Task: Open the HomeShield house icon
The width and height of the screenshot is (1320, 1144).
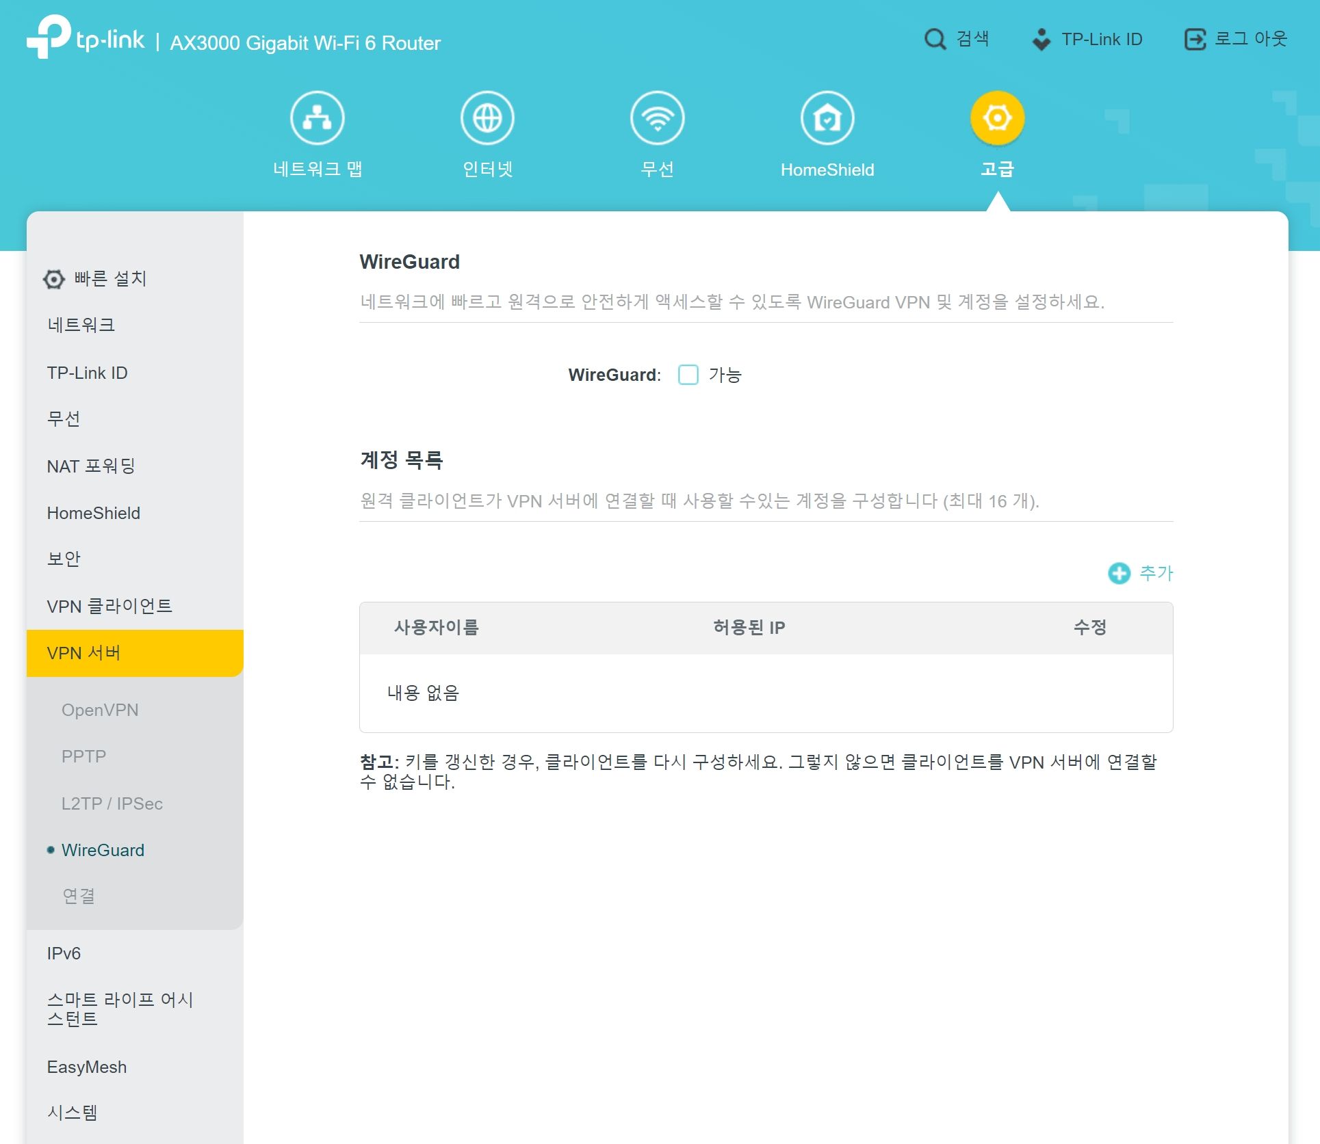Action: pyautogui.click(x=827, y=118)
